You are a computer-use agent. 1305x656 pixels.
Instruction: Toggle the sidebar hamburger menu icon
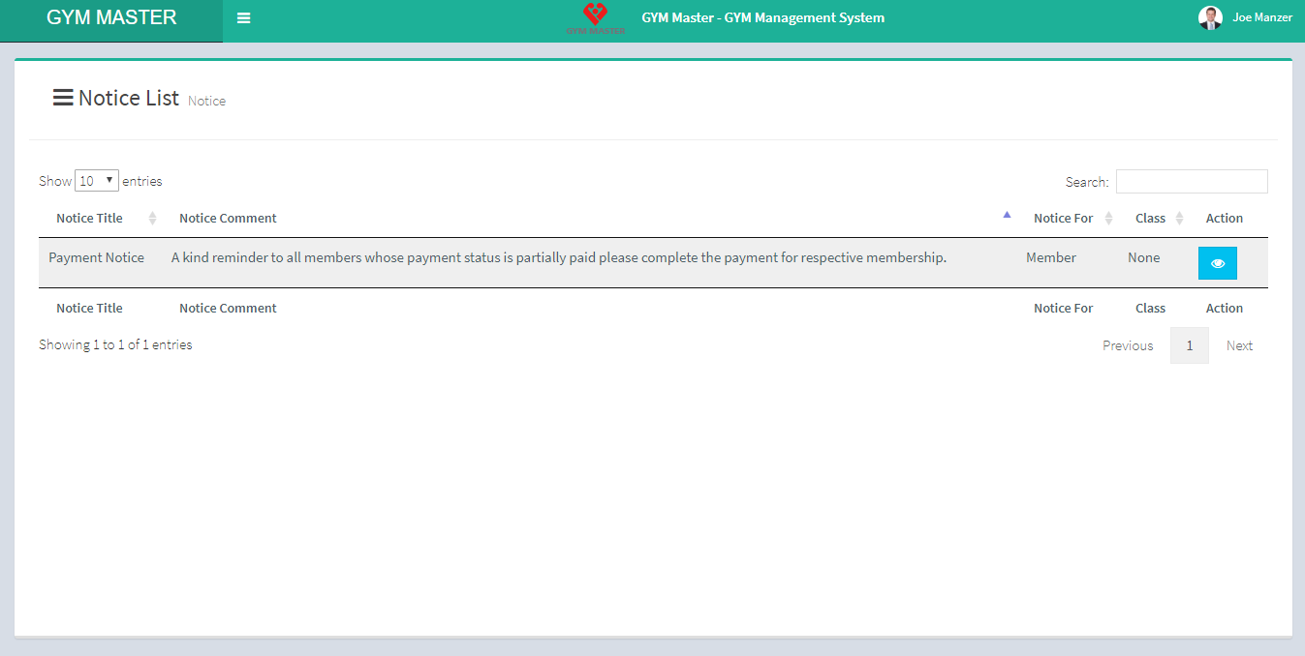tap(243, 18)
